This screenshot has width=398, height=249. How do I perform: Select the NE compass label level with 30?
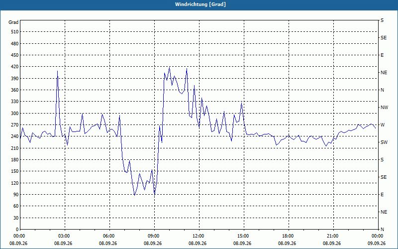coord(384,212)
